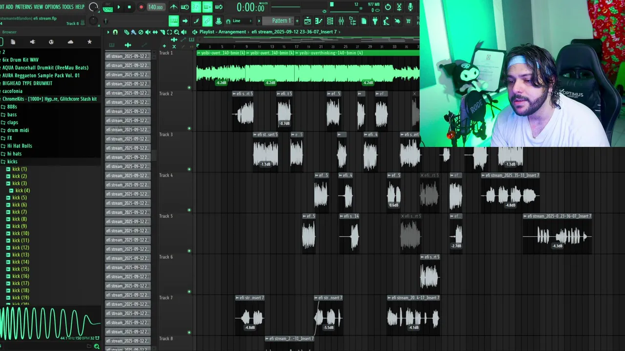Open the Channel rack view icon
This screenshot has width=625, height=351.
(x=330, y=21)
